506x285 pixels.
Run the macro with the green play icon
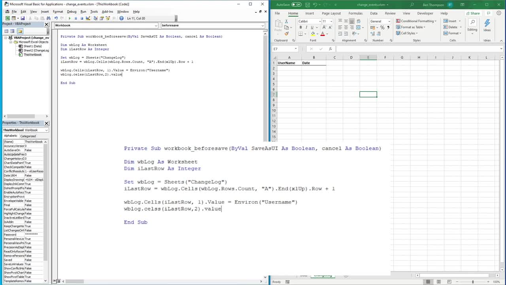click(x=70, y=18)
